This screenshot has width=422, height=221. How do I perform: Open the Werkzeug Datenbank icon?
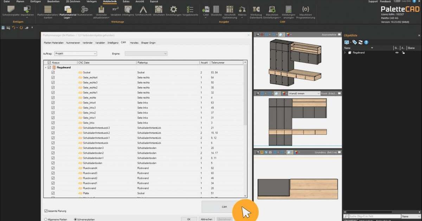[x=256, y=9]
